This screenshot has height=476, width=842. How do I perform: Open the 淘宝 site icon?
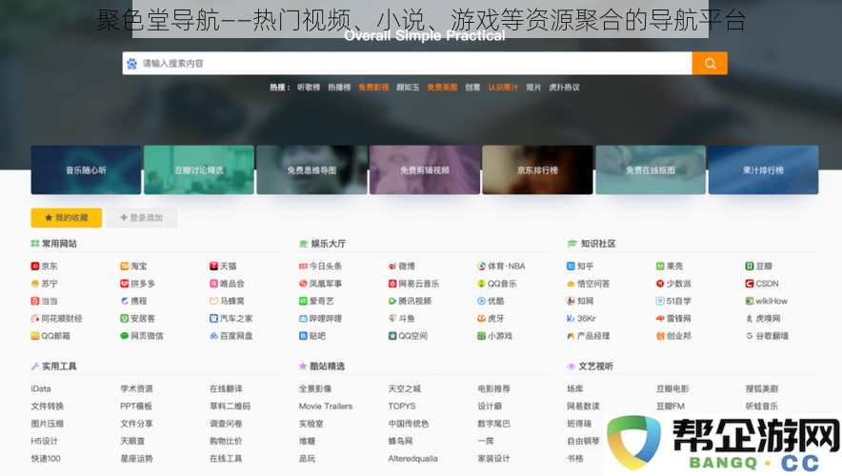click(124, 267)
